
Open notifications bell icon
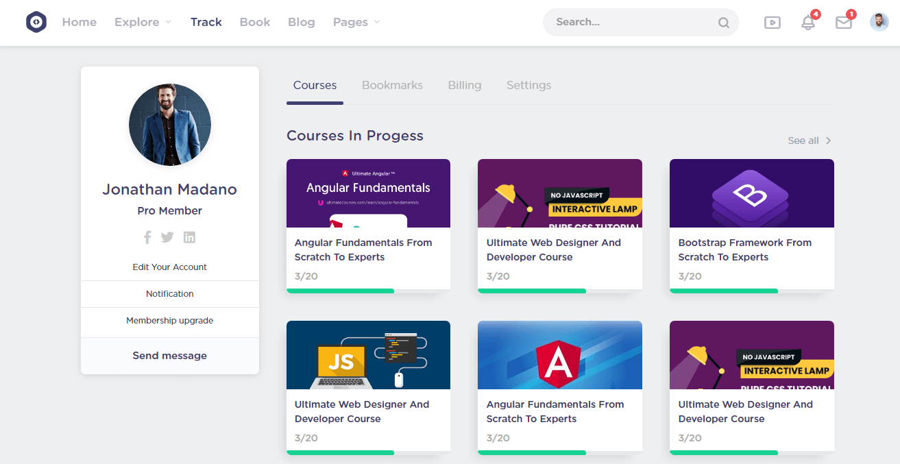[x=808, y=23]
